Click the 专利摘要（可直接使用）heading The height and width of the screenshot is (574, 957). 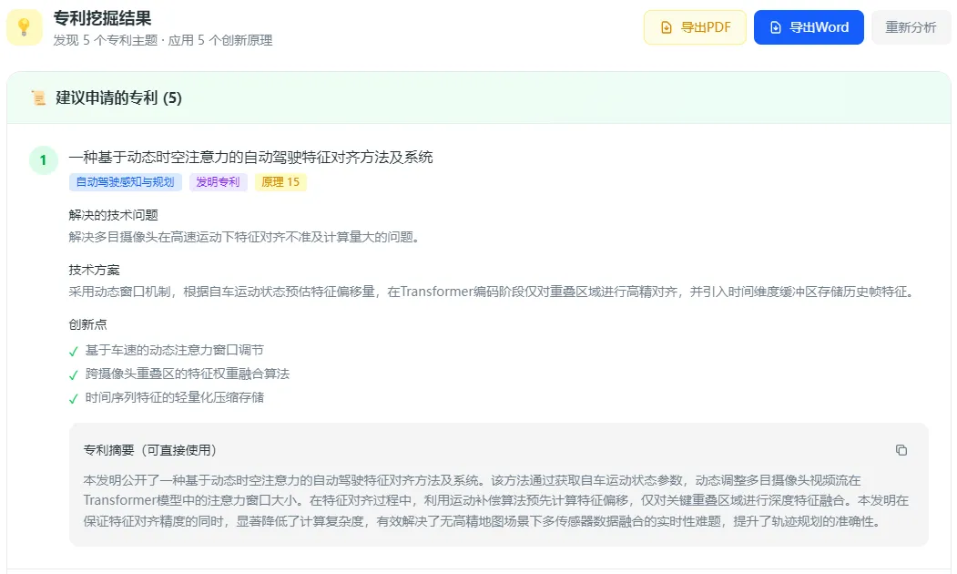click(x=150, y=450)
